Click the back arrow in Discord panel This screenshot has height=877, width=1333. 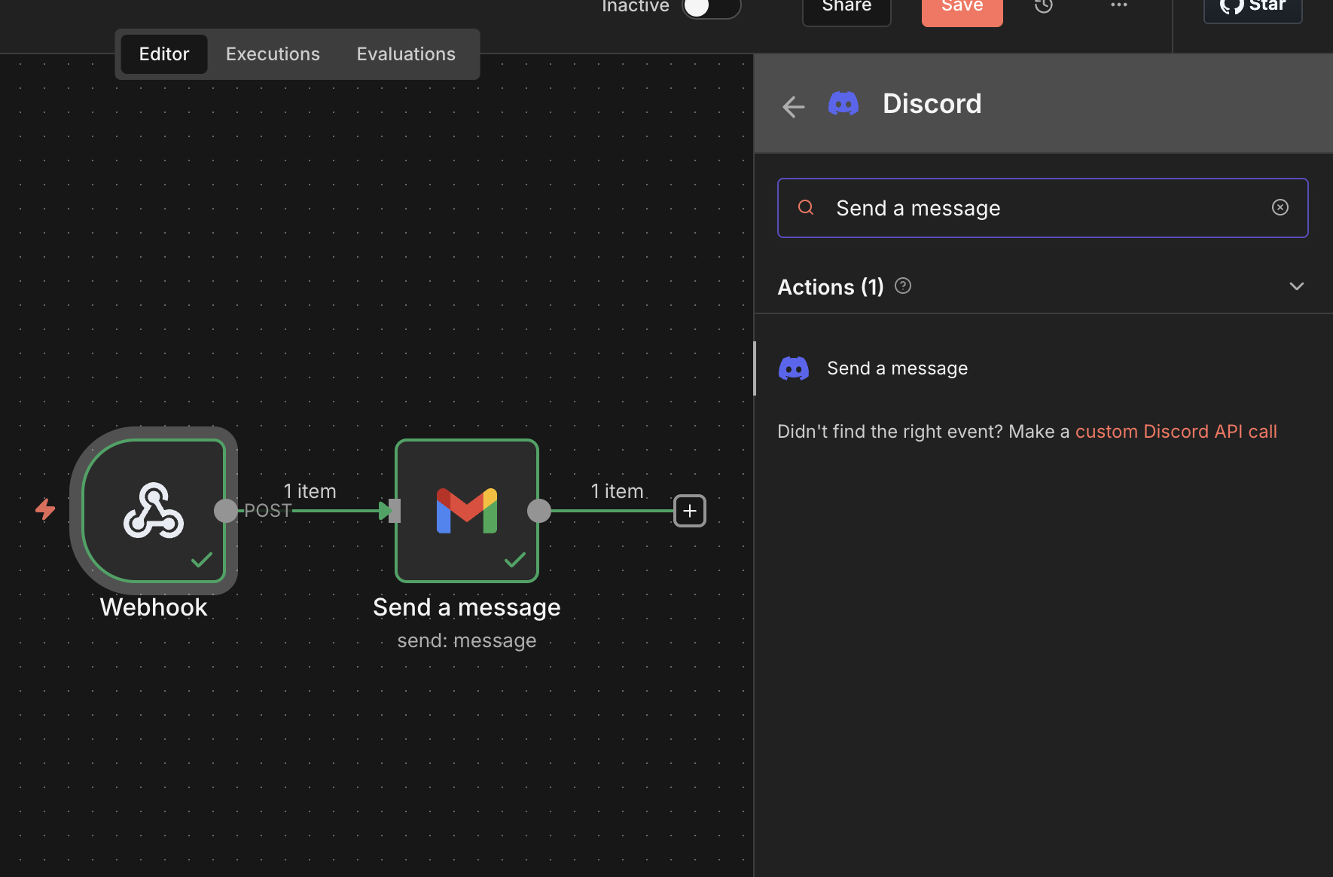(x=793, y=106)
